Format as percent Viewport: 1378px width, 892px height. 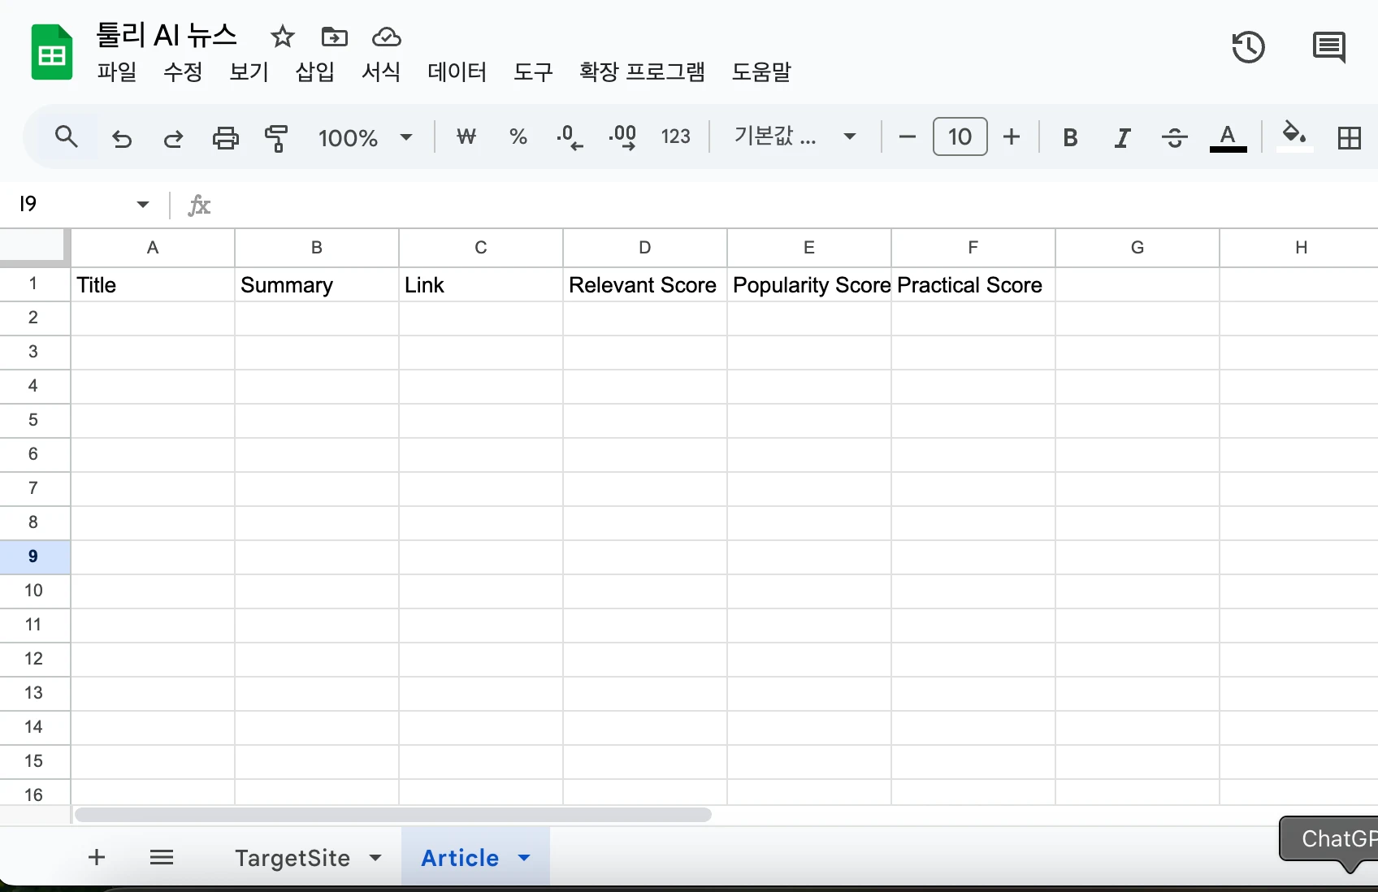point(518,136)
